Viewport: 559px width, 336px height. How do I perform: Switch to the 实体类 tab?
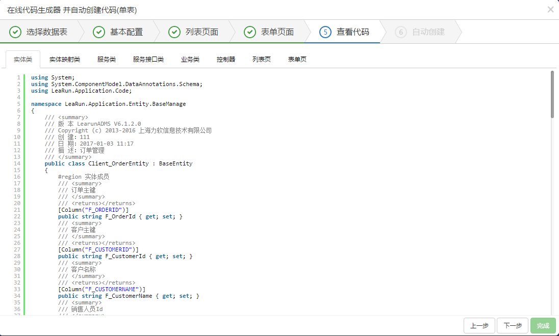click(x=23, y=60)
